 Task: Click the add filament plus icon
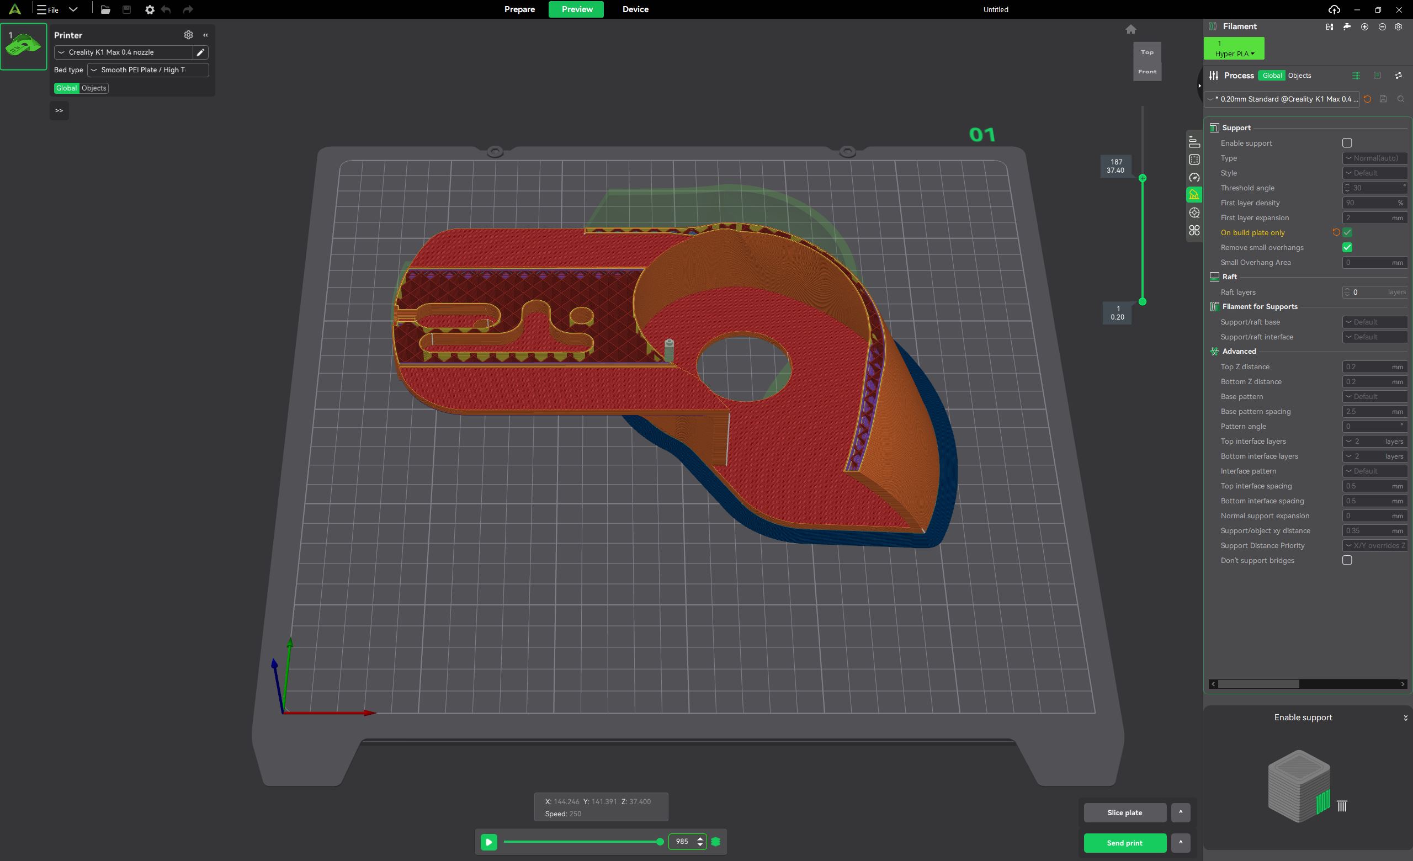[x=1364, y=27]
